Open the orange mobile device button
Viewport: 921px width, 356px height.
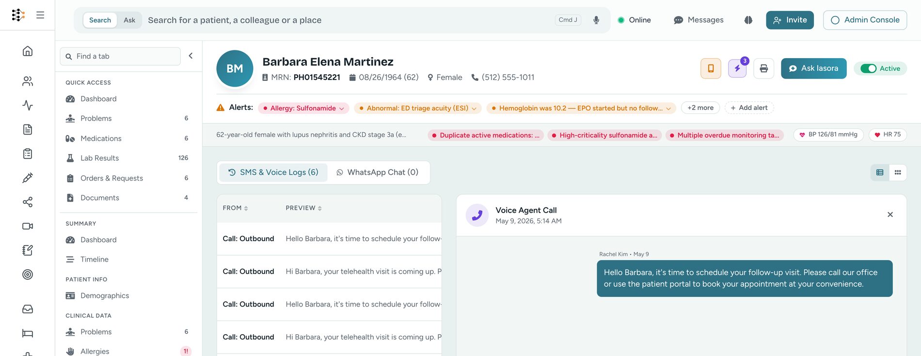(711, 68)
